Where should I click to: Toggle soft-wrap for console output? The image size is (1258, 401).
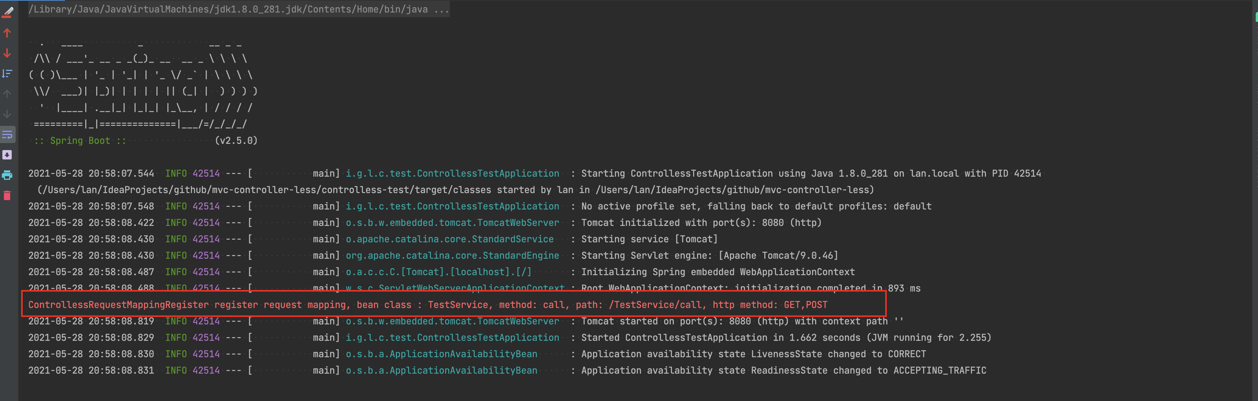tap(7, 134)
